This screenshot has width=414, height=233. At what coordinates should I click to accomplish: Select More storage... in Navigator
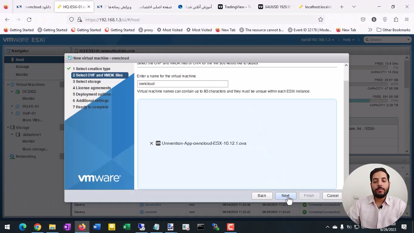35,149
